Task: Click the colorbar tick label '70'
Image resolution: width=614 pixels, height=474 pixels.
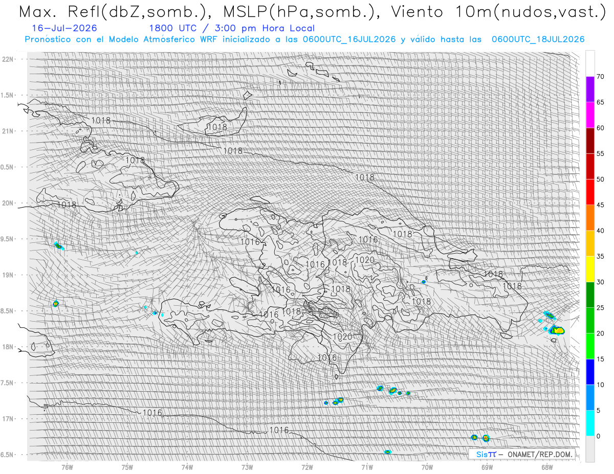Action: coord(600,77)
